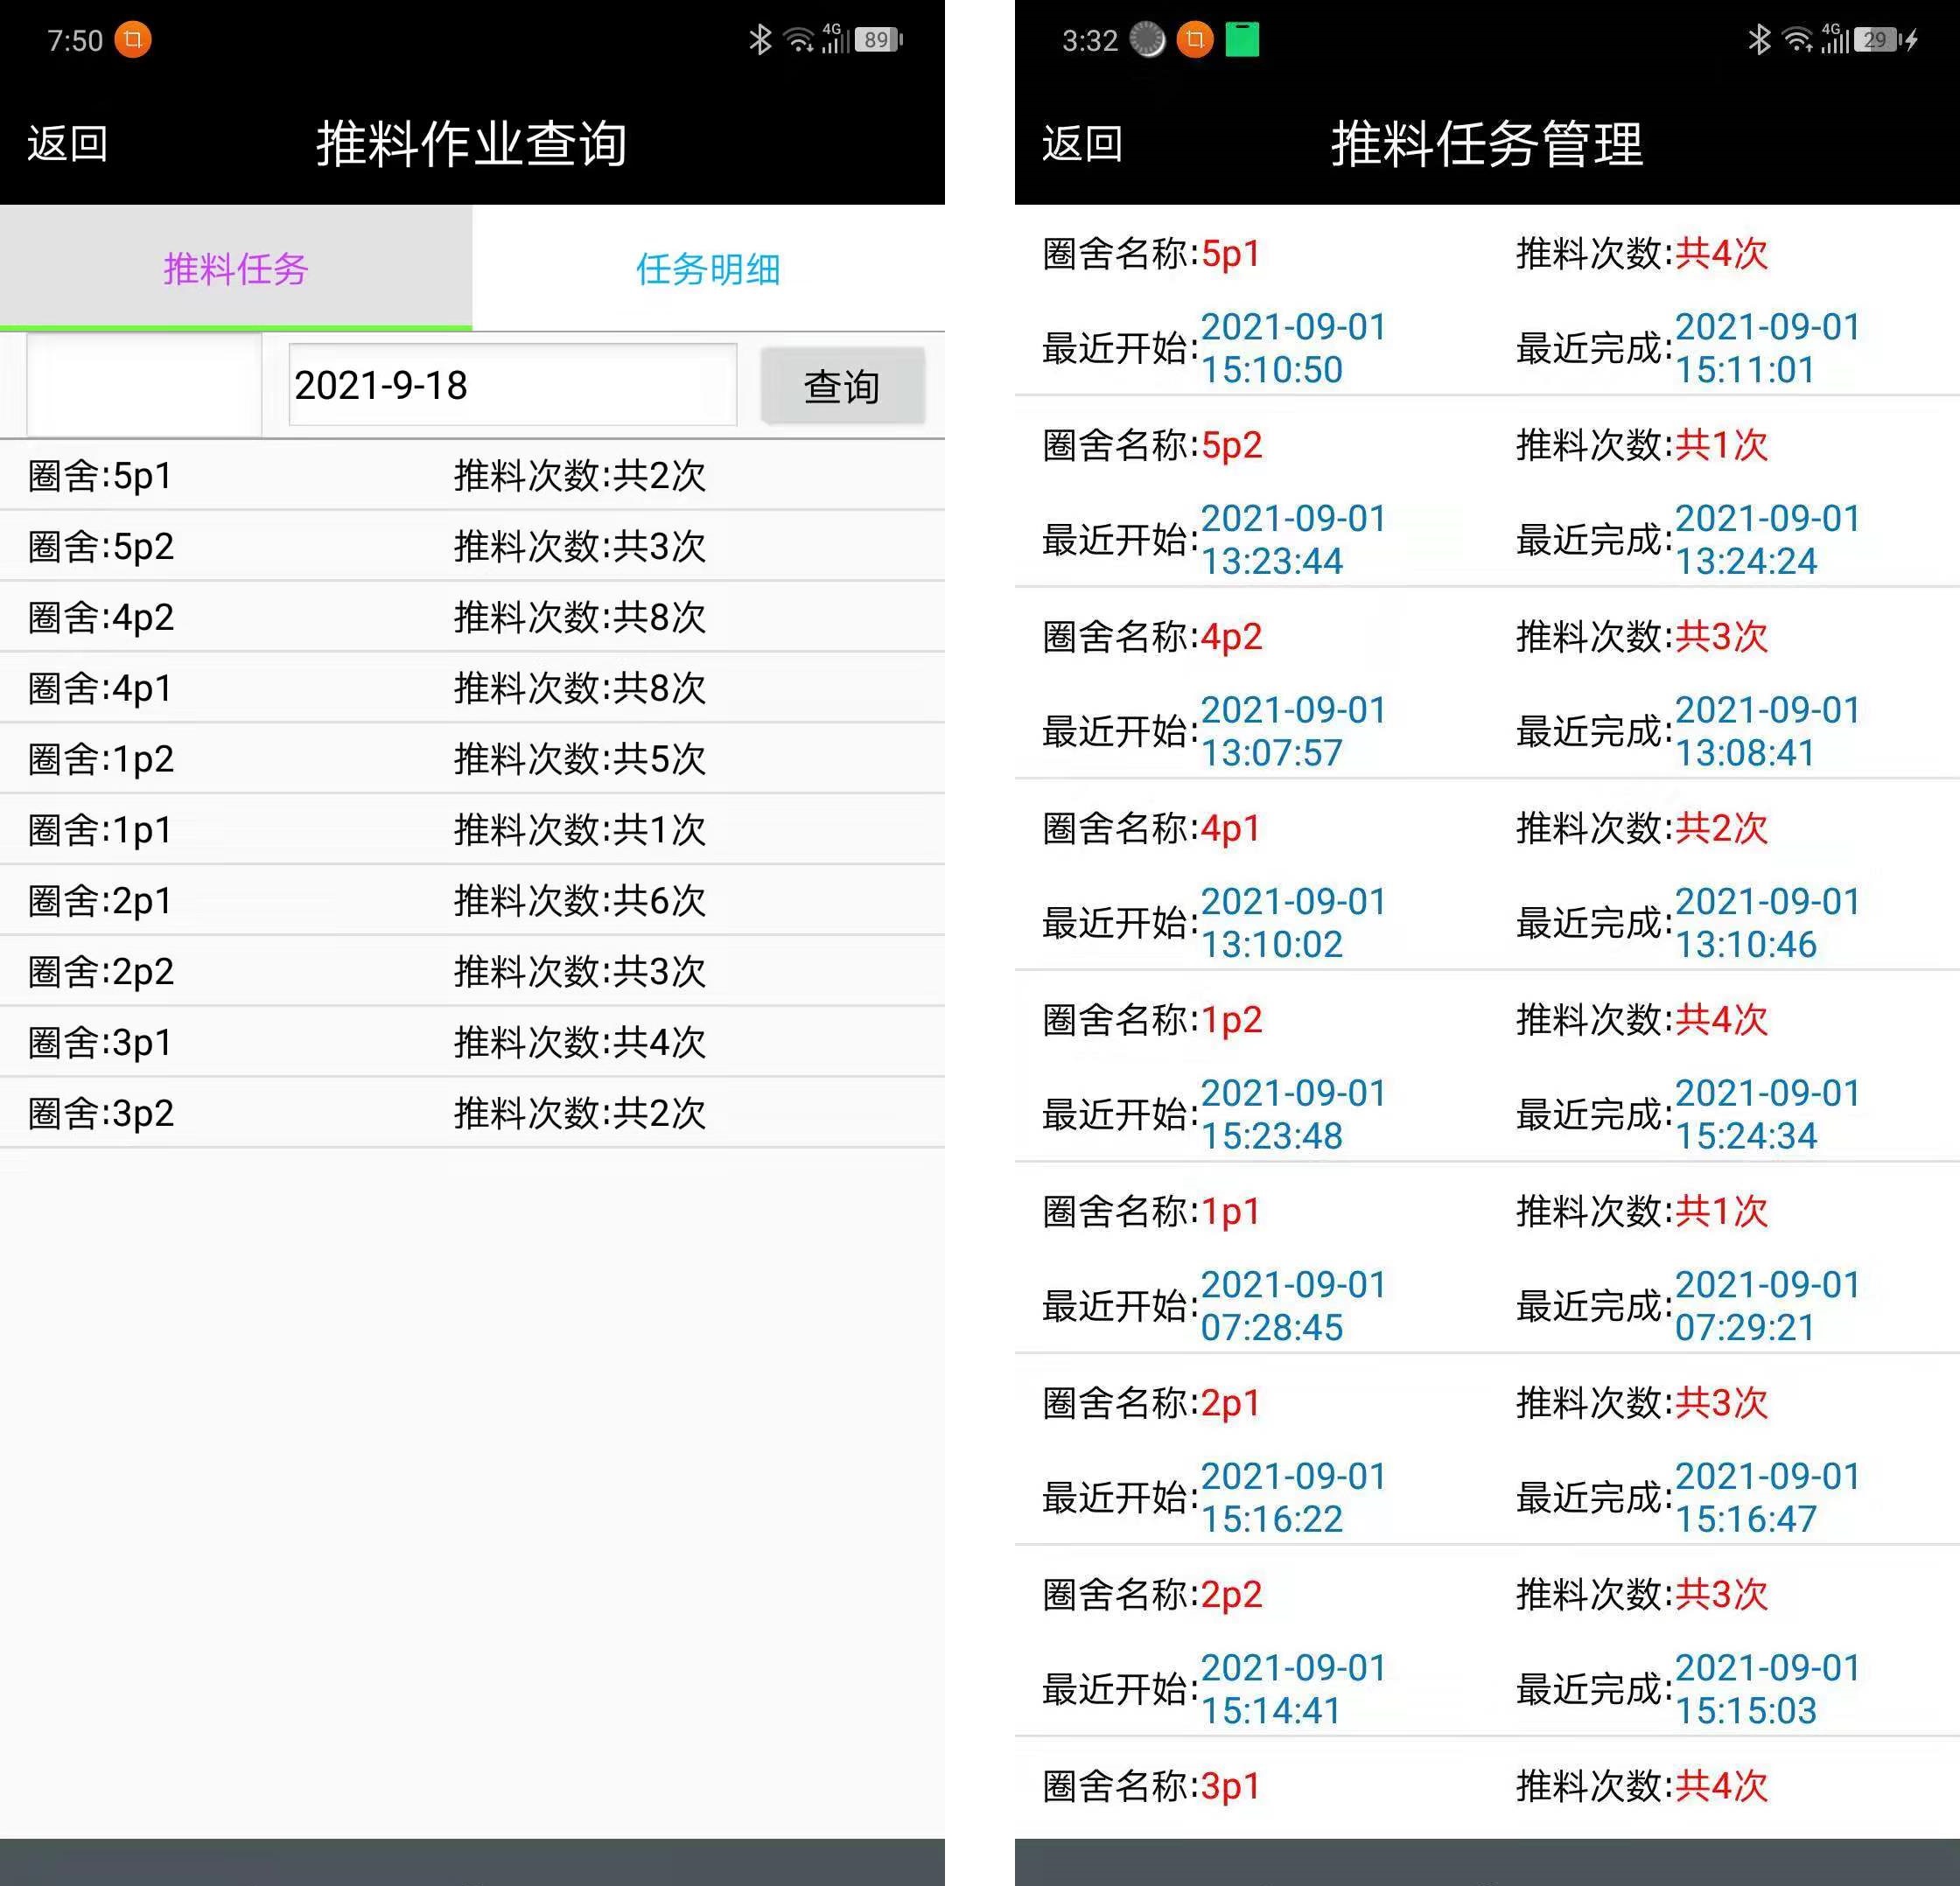Tap the orange crop notification icon near 7:50
Viewport: 1960px width, 1886px height.
(x=133, y=40)
